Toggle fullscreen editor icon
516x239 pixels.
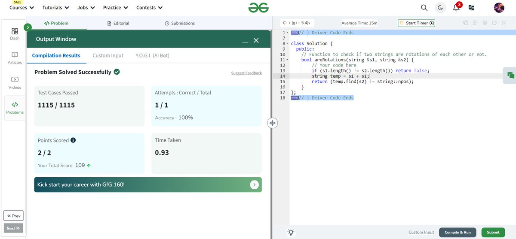(504, 23)
